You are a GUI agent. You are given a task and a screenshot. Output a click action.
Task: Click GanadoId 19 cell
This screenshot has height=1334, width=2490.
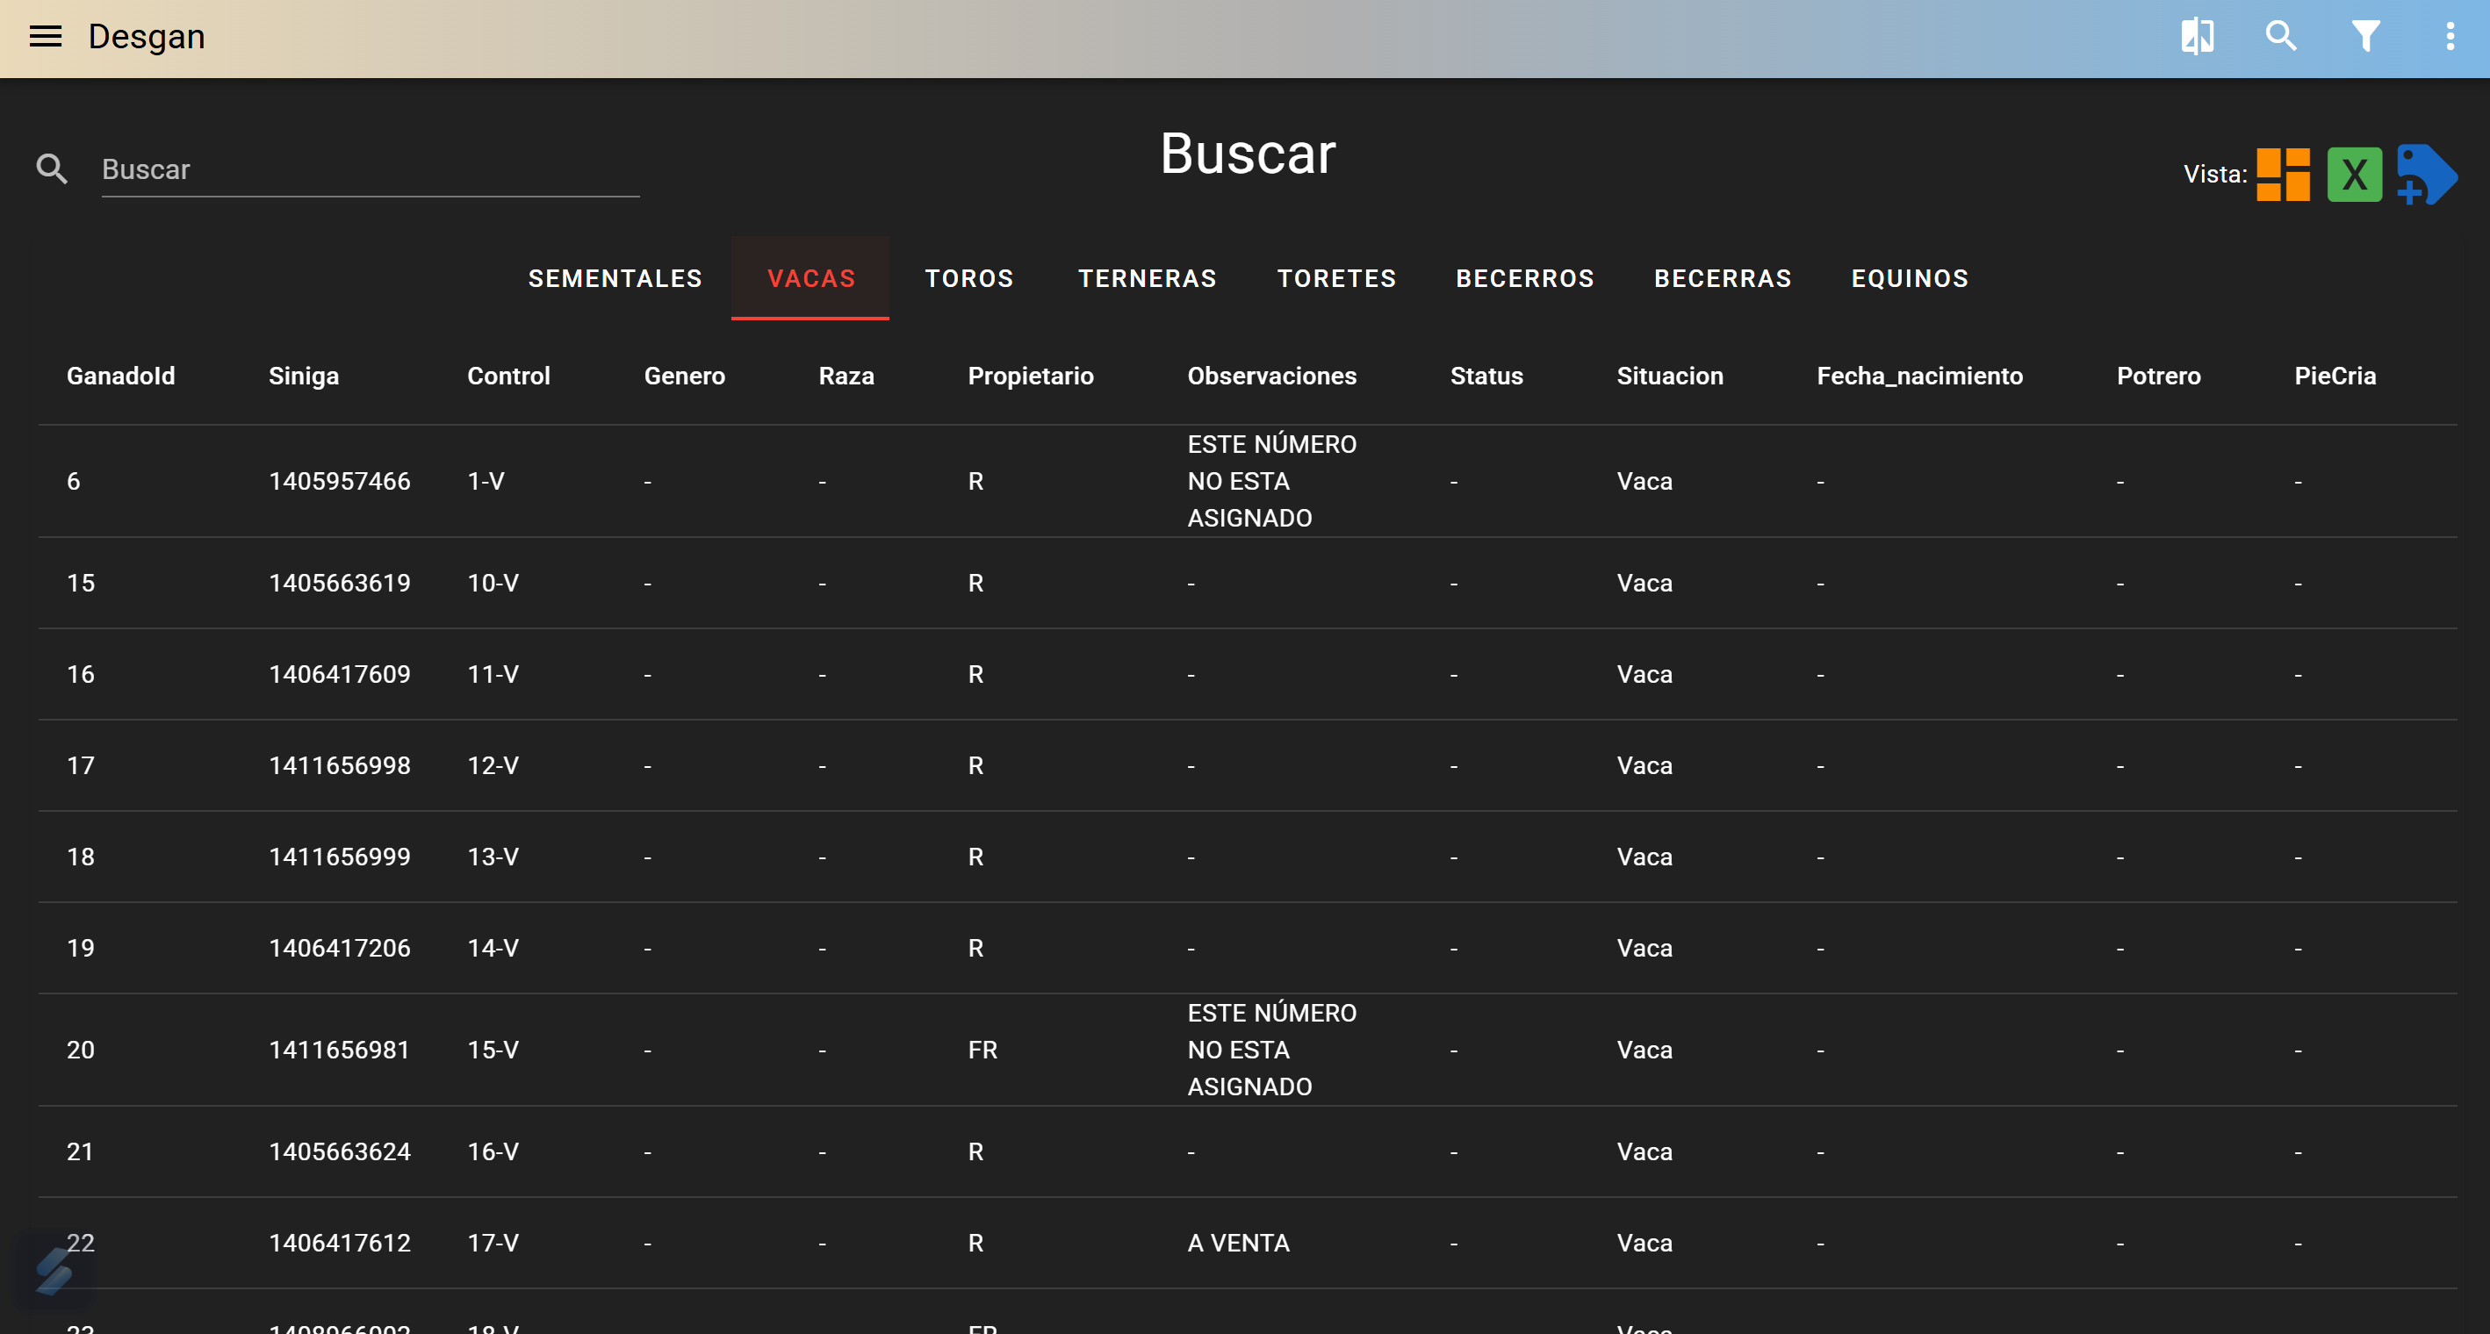80,948
